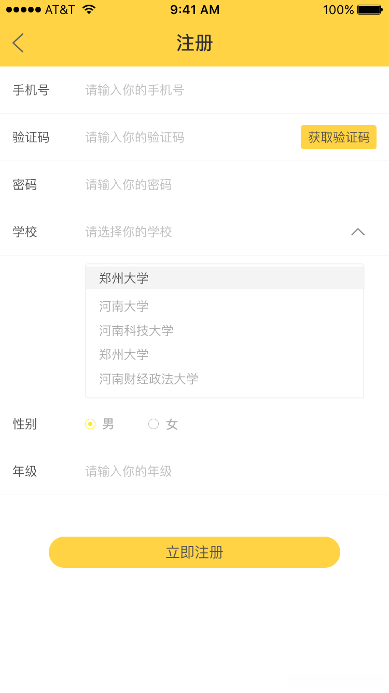
Task: Select the 男 gender radio button
Action: 90,424
